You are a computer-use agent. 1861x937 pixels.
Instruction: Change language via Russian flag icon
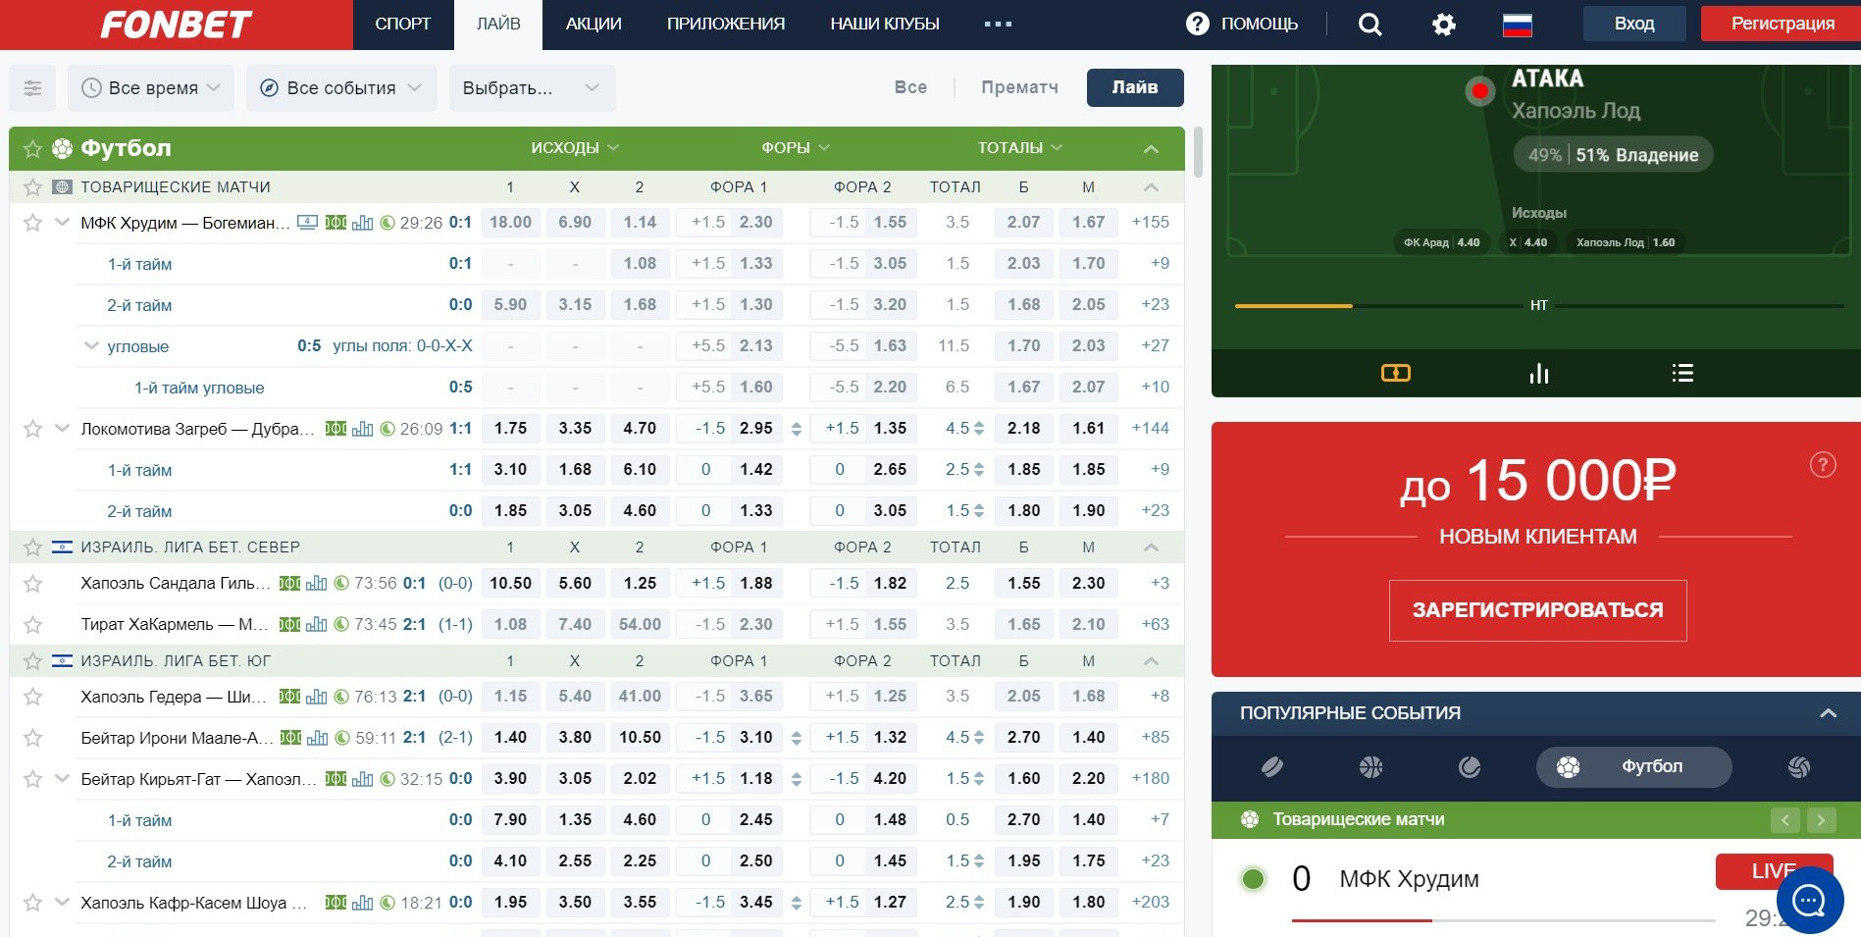click(x=1518, y=25)
